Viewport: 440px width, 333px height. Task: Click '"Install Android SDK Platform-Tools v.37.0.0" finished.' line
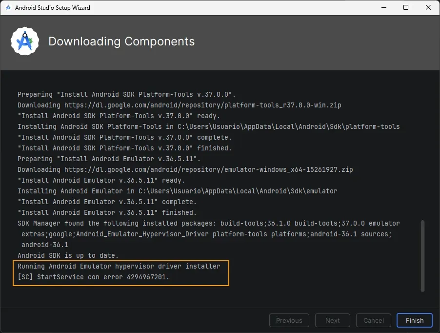point(124,148)
